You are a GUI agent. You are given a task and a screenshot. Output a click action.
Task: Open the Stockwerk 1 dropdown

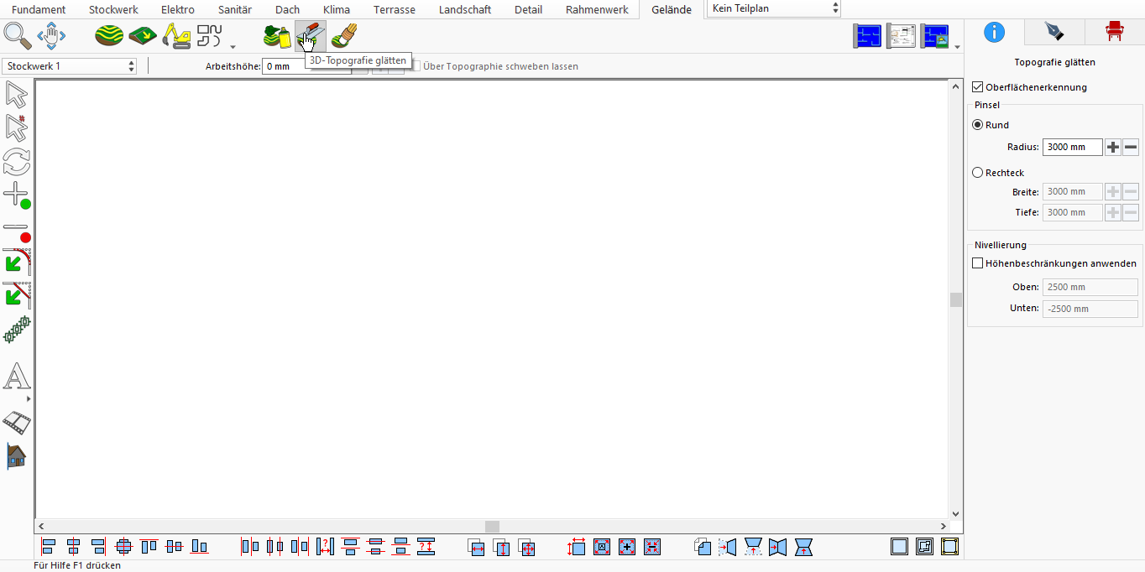coord(70,66)
